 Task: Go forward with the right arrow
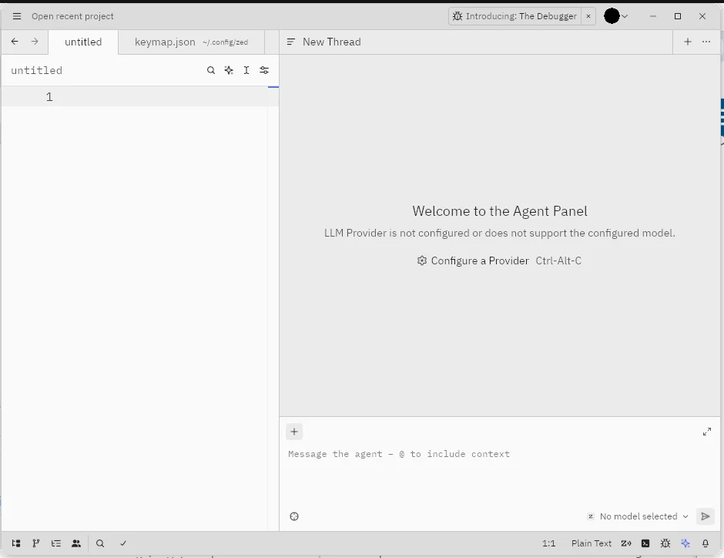(x=35, y=42)
